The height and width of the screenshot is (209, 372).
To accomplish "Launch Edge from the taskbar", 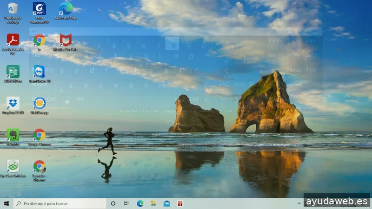I will click(x=140, y=203).
